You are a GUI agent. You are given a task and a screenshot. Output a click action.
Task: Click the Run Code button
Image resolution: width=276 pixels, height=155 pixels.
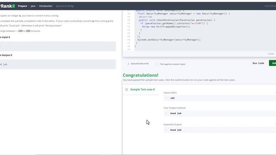tap(258, 63)
